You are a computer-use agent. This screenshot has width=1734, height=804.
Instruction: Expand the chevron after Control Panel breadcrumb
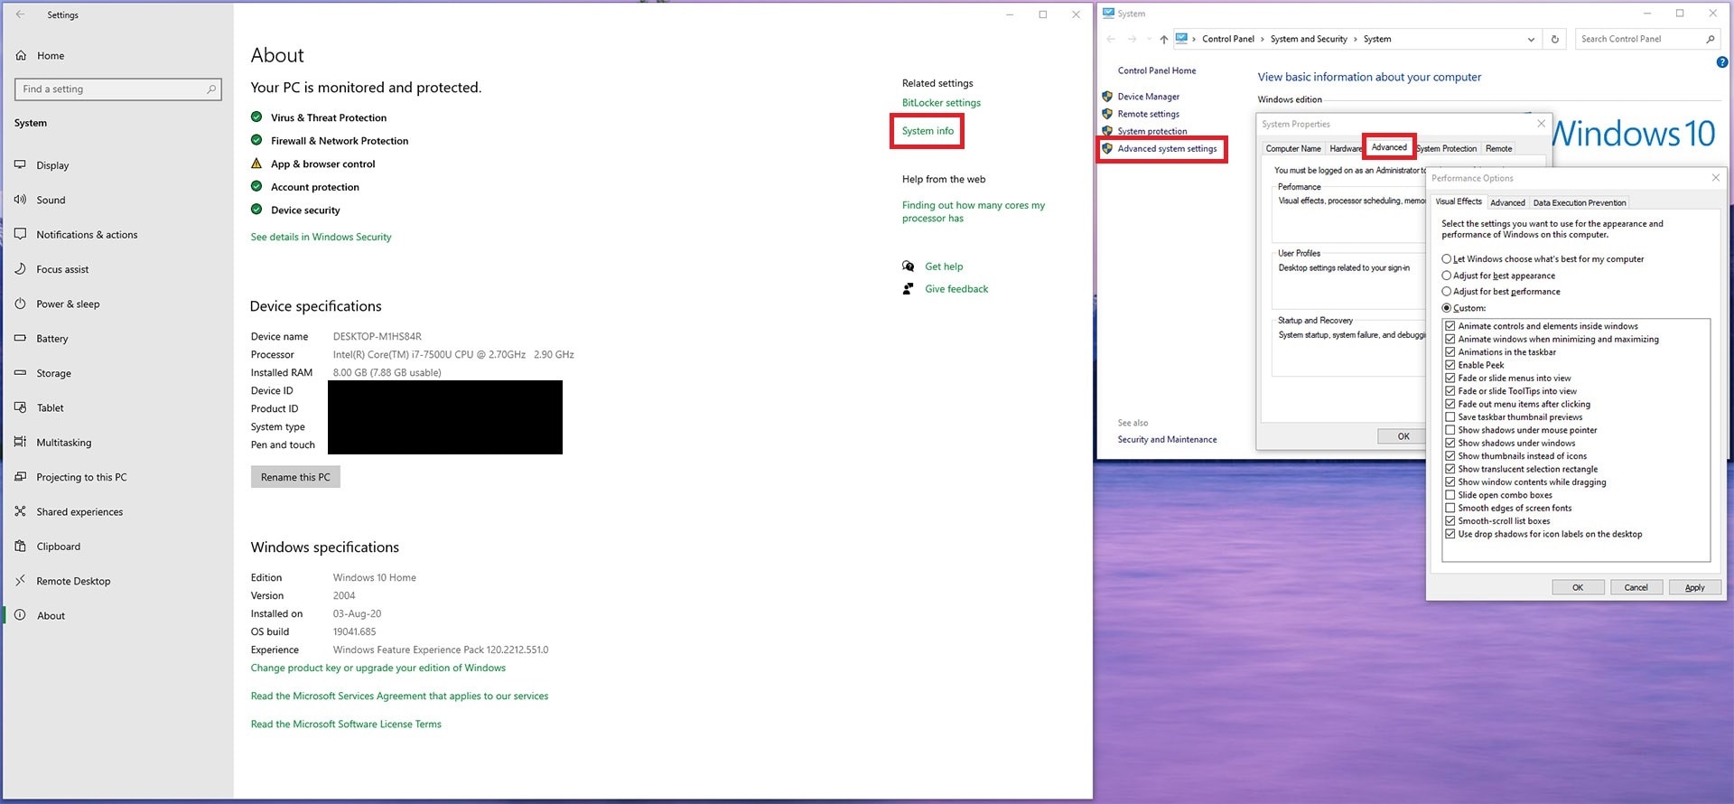pos(1263,39)
